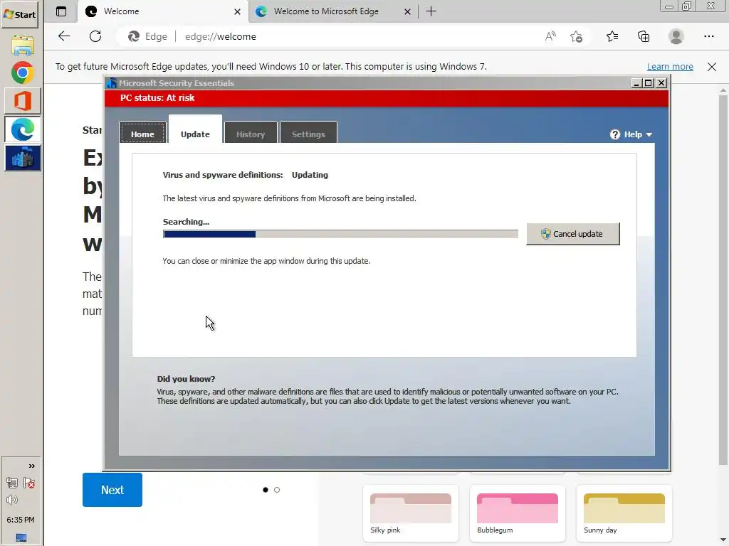The height and width of the screenshot is (546, 729).
Task: Expand the Help dropdown arrow
Action: (x=649, y=134)
